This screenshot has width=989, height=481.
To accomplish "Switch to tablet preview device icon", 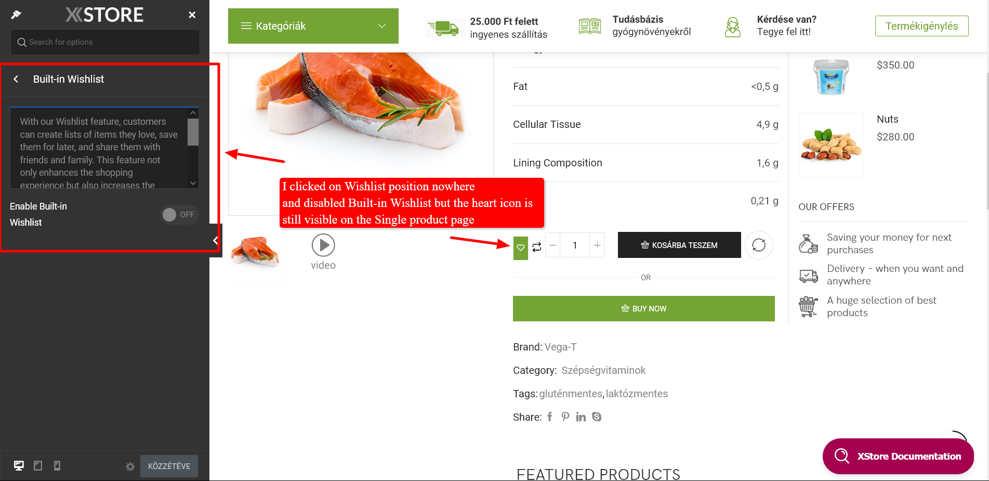I will point(38,465).
